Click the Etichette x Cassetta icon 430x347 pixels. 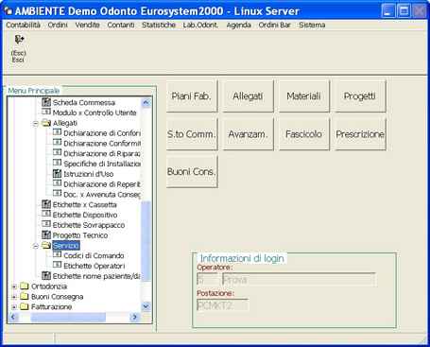tap(46, 204)
